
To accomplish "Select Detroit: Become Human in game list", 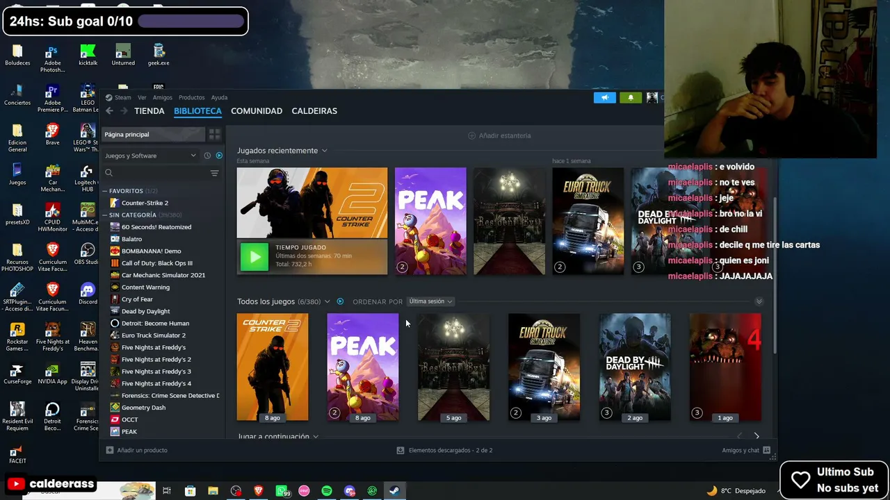I will point(155,324).
